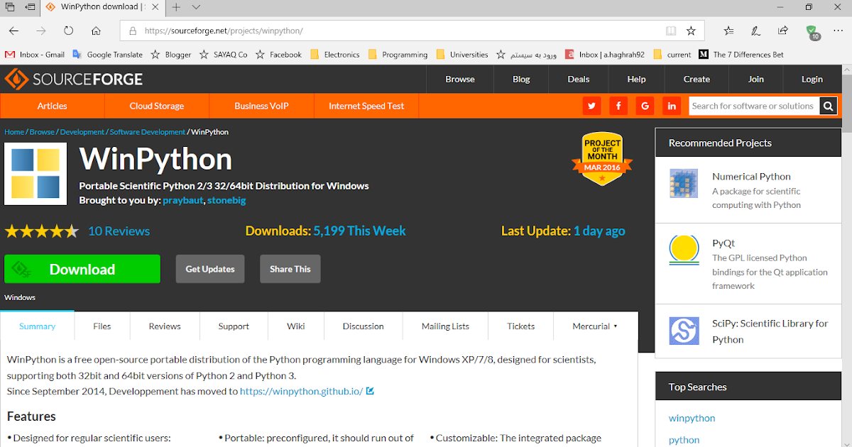852x447 pixels.
Task: Open the favorites hub icon
Action: (x=729, y=31)
